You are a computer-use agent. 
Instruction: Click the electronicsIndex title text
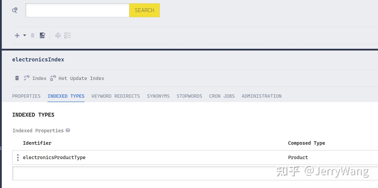click(38, 60)
